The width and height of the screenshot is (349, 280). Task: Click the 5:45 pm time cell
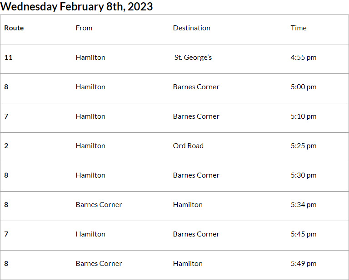[304, 234]
